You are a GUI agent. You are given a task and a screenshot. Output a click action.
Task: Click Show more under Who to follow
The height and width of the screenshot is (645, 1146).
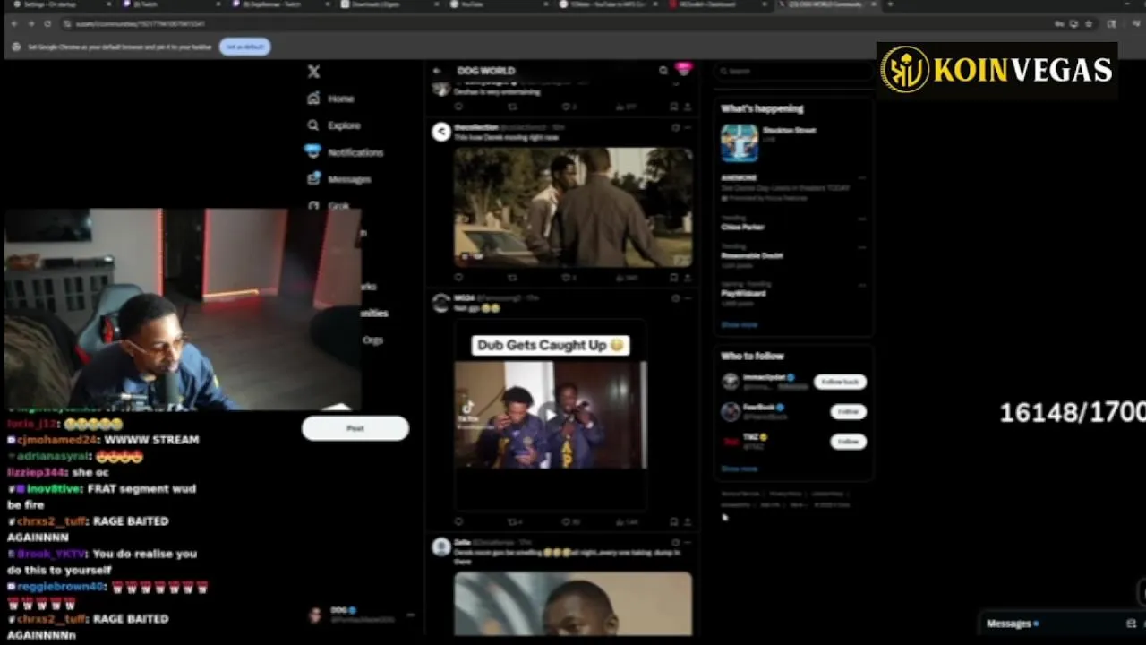[740, 469]
